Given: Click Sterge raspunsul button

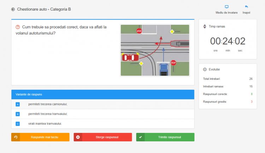Looking at the screenshot, I should pyautogui.click(x=103, y=137).
